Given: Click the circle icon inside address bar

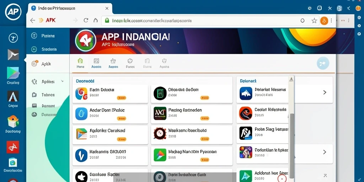Looking at the screenshot, I should click(x=303, y=21).
